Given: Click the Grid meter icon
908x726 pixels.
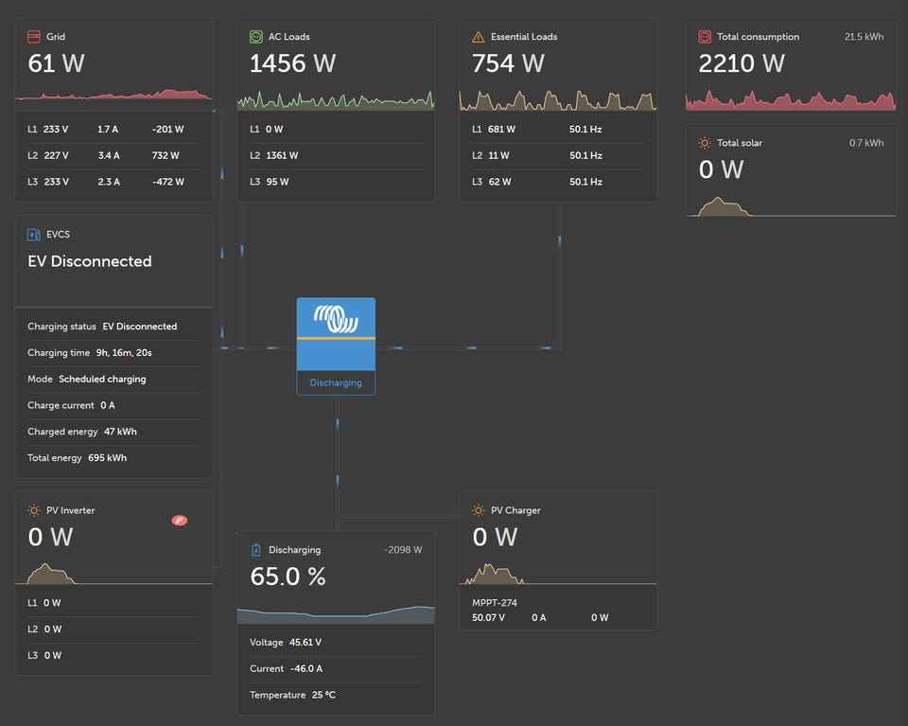Looking at the screenshot, I should 34,37.
